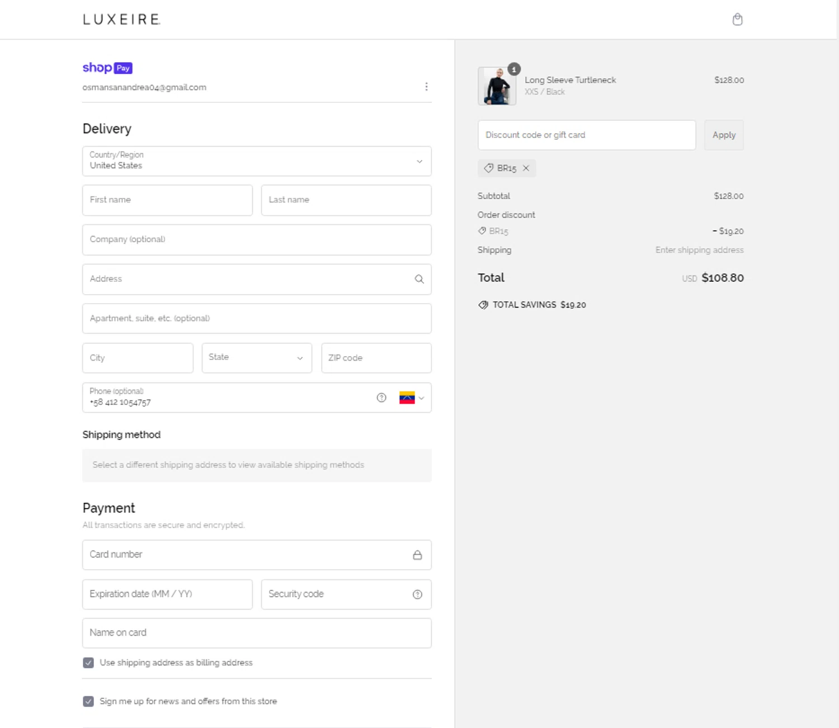Click the Card number field

click(x=257, y=555)
